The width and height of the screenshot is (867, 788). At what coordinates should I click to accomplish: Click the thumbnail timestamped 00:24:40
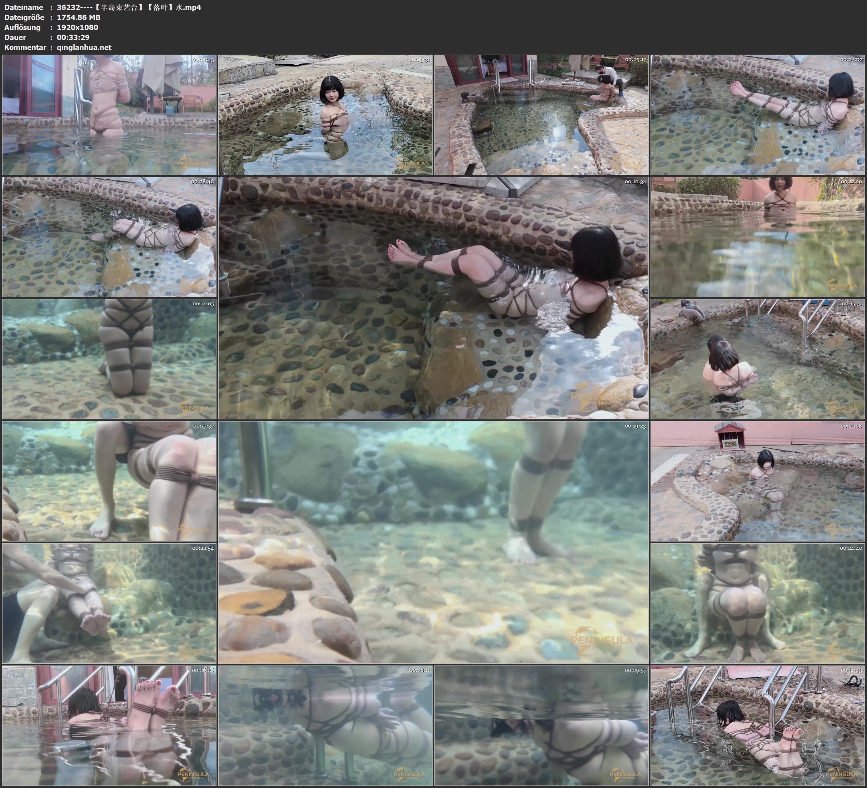click(757, 603)
